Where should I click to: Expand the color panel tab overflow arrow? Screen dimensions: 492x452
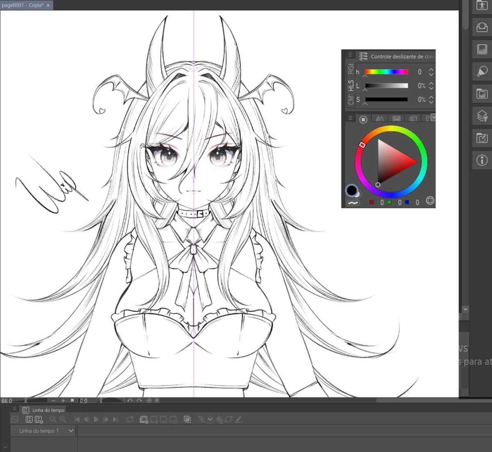point(433,117)
